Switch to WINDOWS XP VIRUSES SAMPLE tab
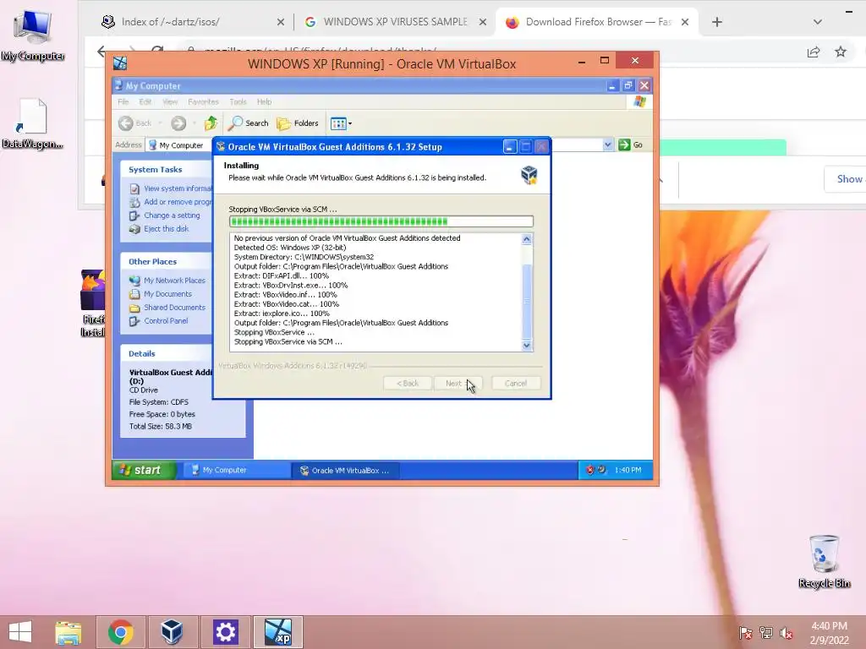The image size is (866, 649). point(396,22)
